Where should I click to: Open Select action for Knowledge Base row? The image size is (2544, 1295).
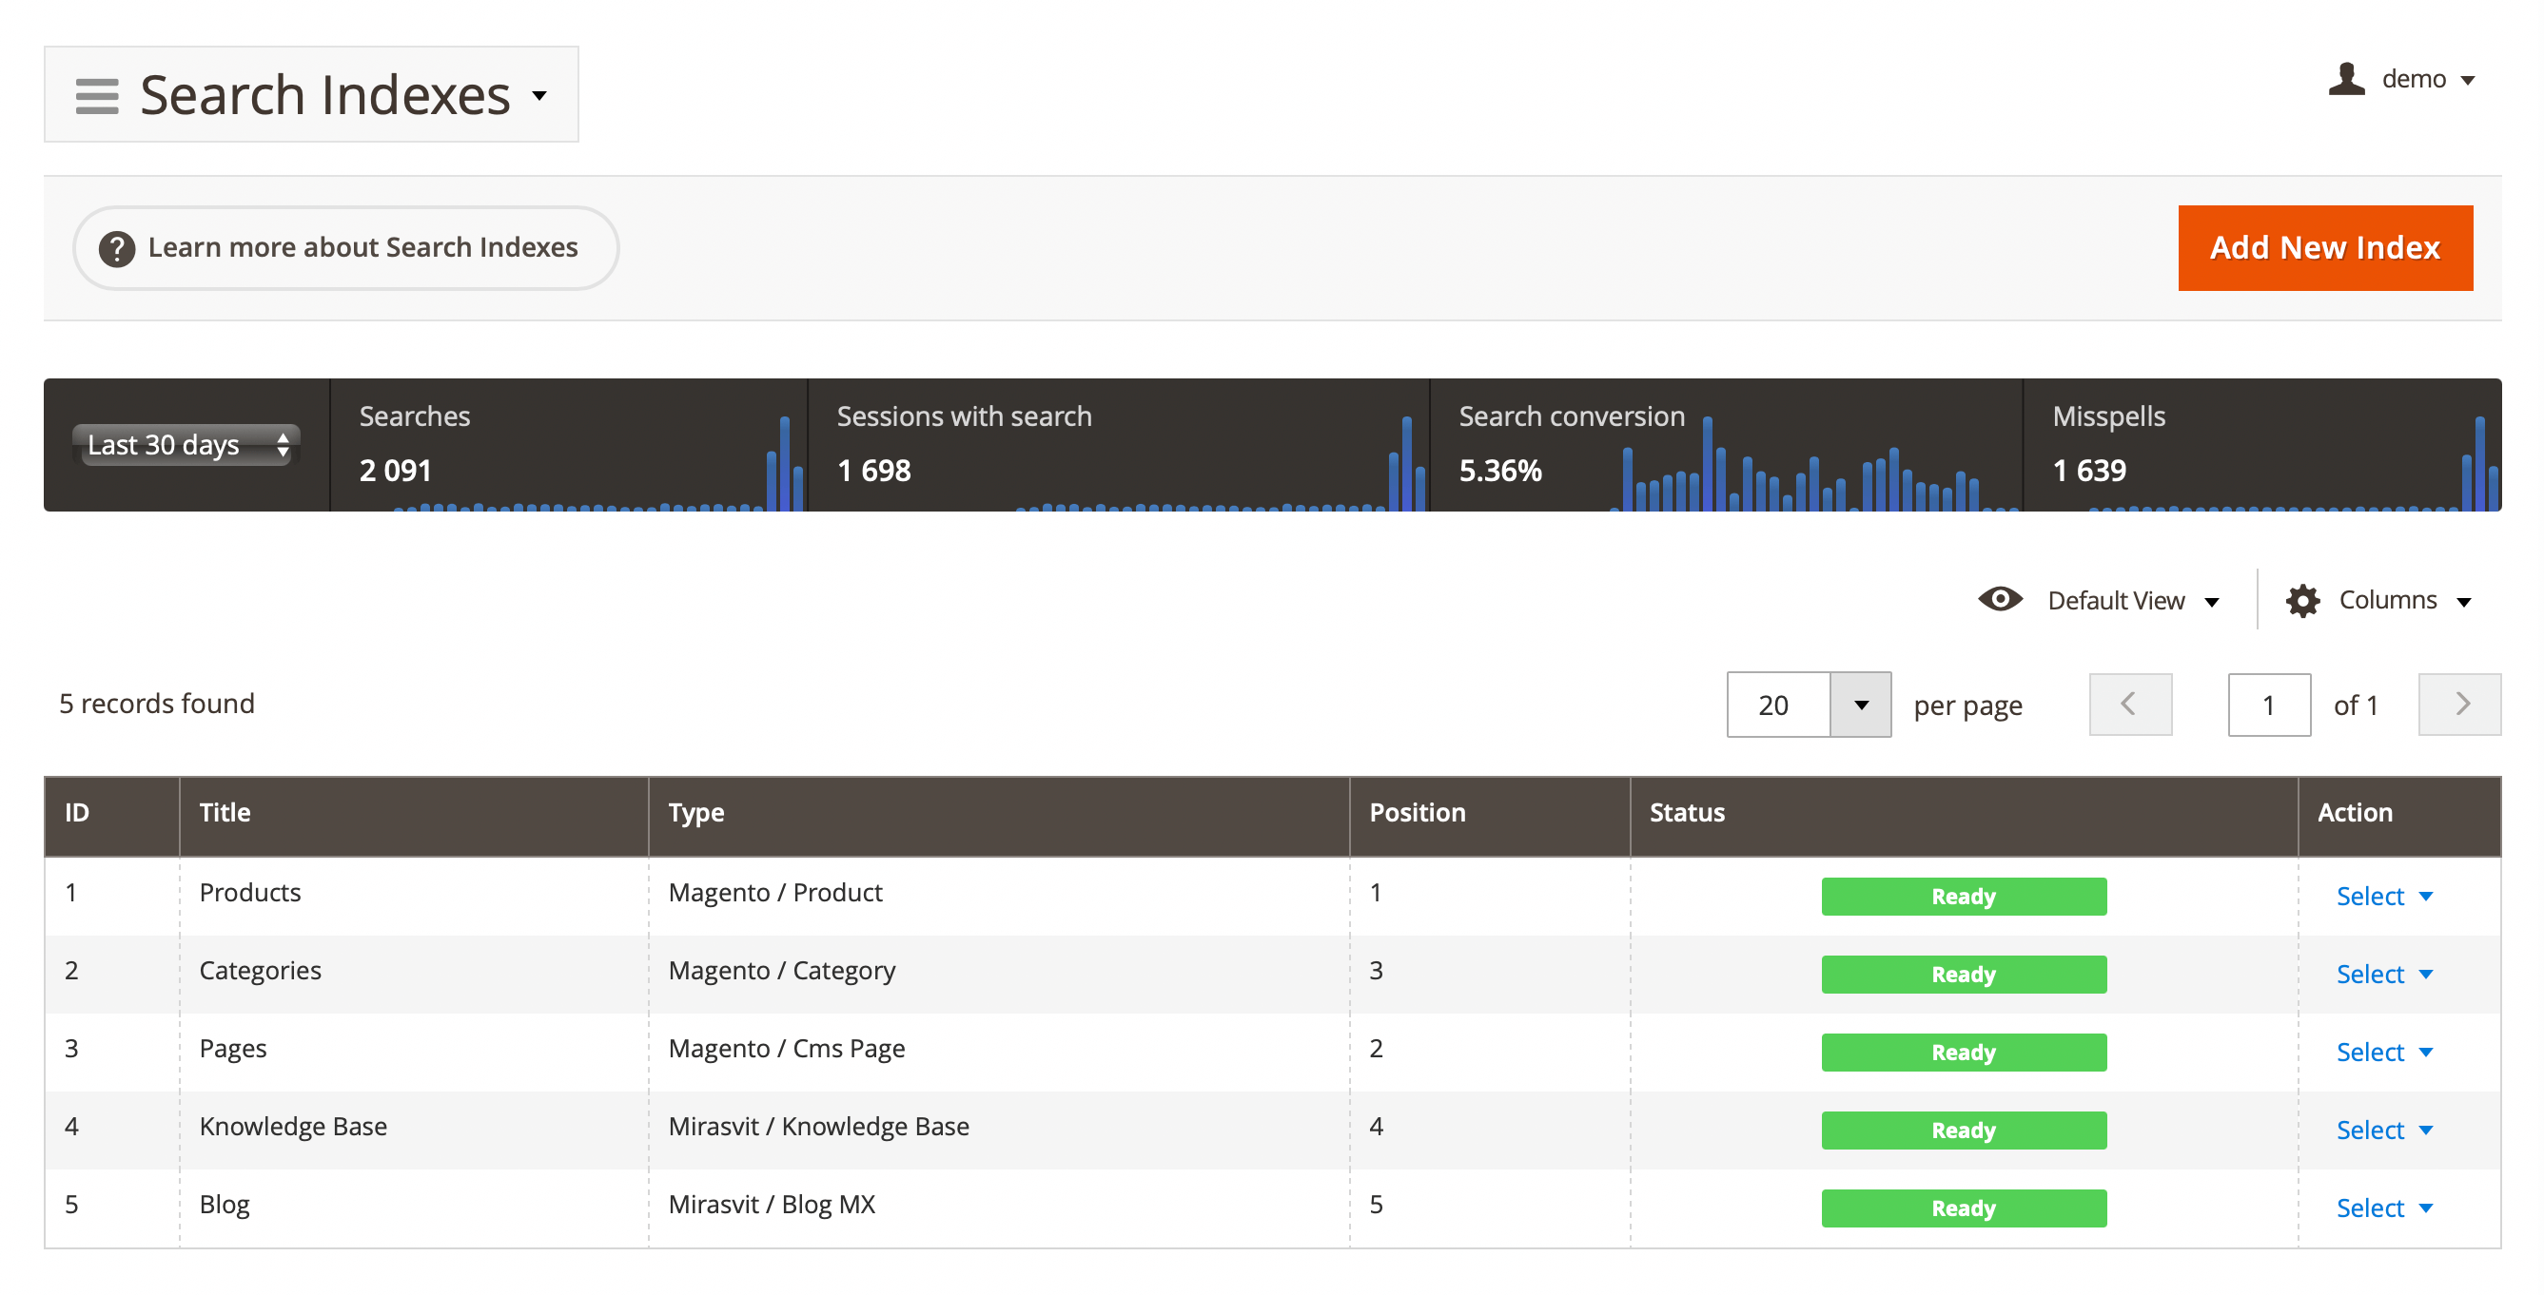click(2383, 1131)
